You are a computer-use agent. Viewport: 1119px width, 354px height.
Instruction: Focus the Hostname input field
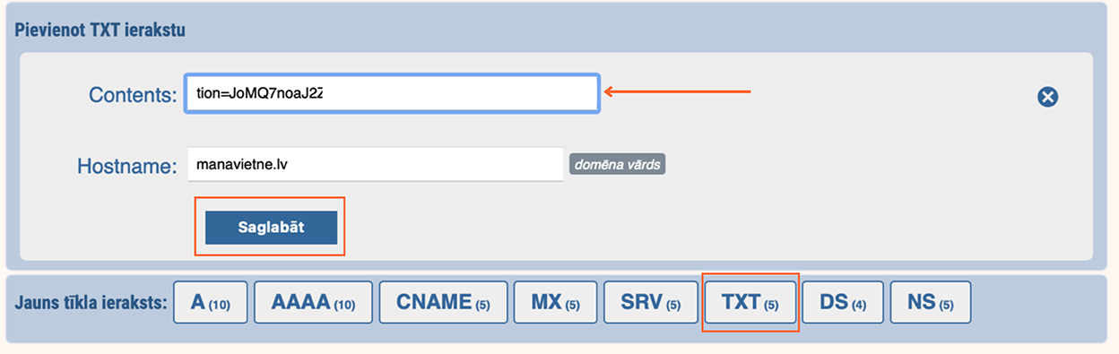(375, 165)
